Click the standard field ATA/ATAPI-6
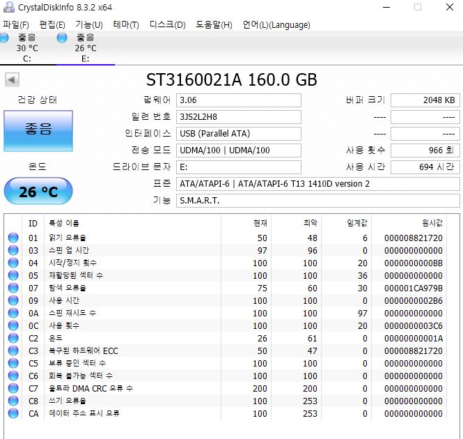The height and width of the screenshot is (439, 463). tap(318, 184)
